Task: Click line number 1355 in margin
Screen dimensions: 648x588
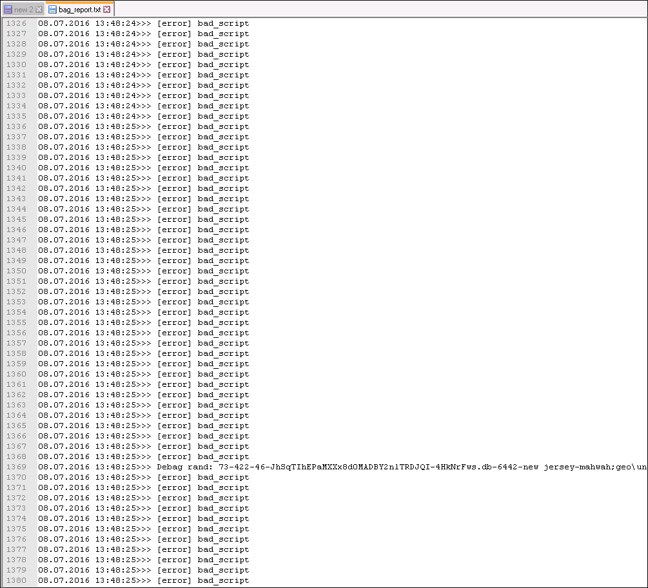Action: click(16, 323)
